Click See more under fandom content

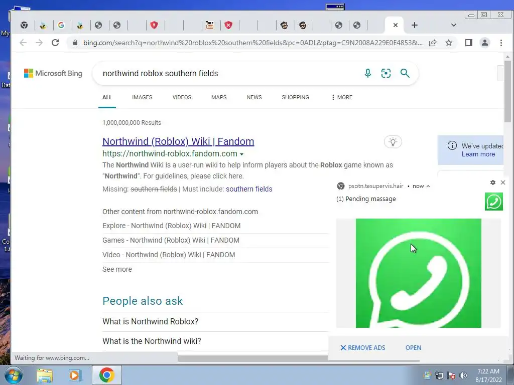(117, 269)
